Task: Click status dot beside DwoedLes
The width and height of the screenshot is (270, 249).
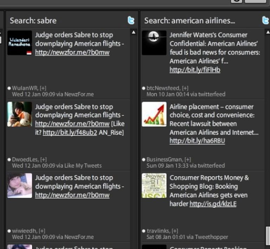Action: 9,160
